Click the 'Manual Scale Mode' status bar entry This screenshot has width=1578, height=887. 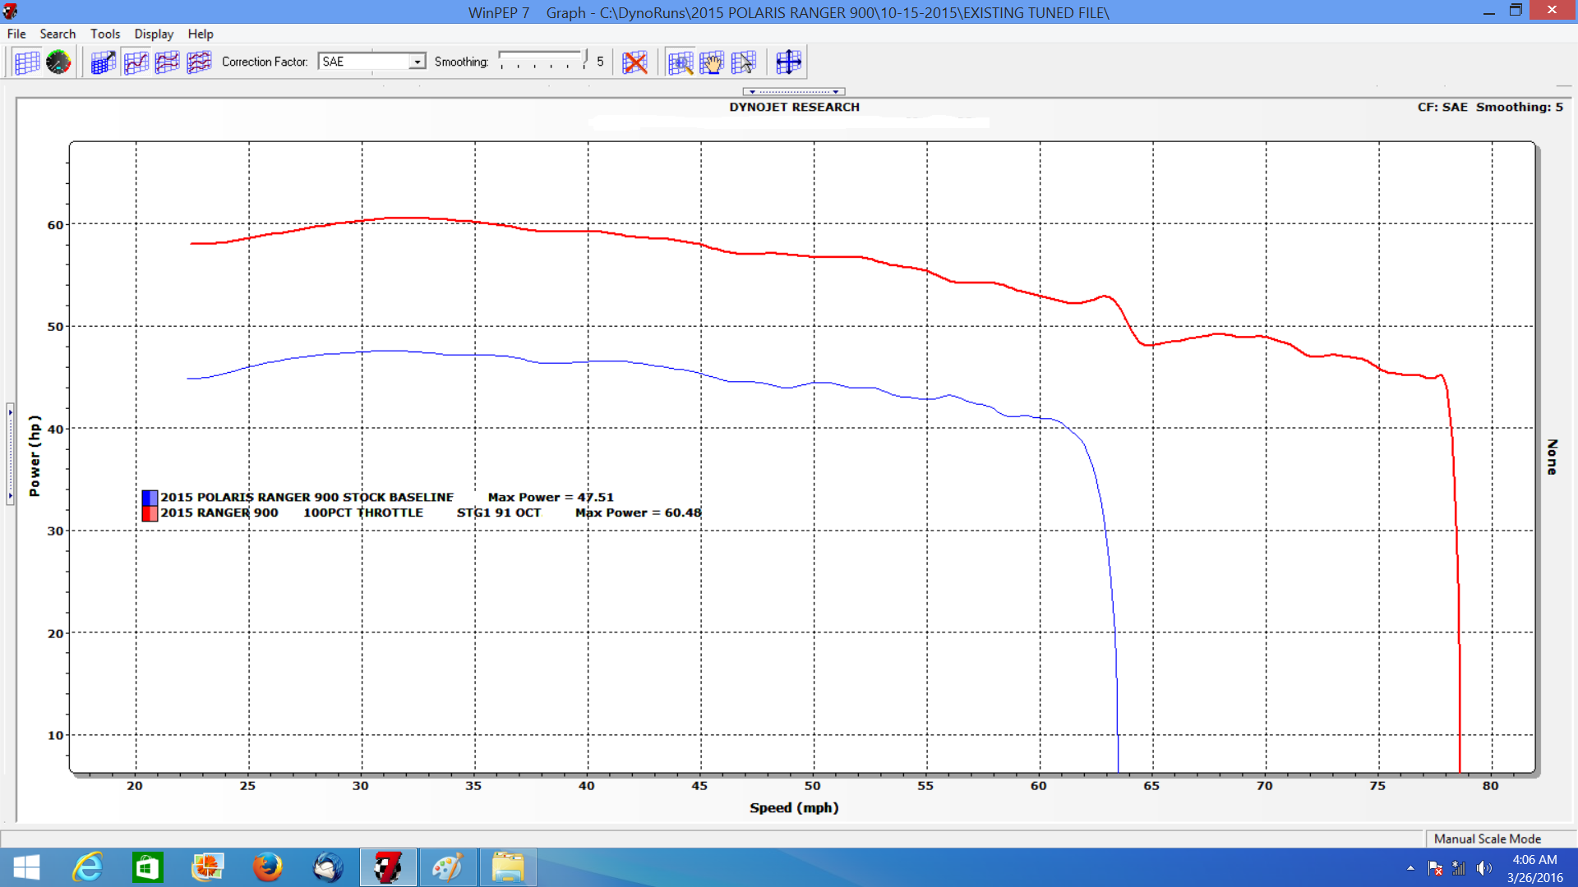(1488, 839)
